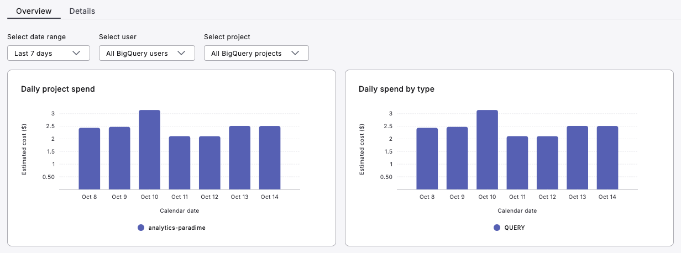Click Oct 13 bar in Daily project spend

click(239, 157)
